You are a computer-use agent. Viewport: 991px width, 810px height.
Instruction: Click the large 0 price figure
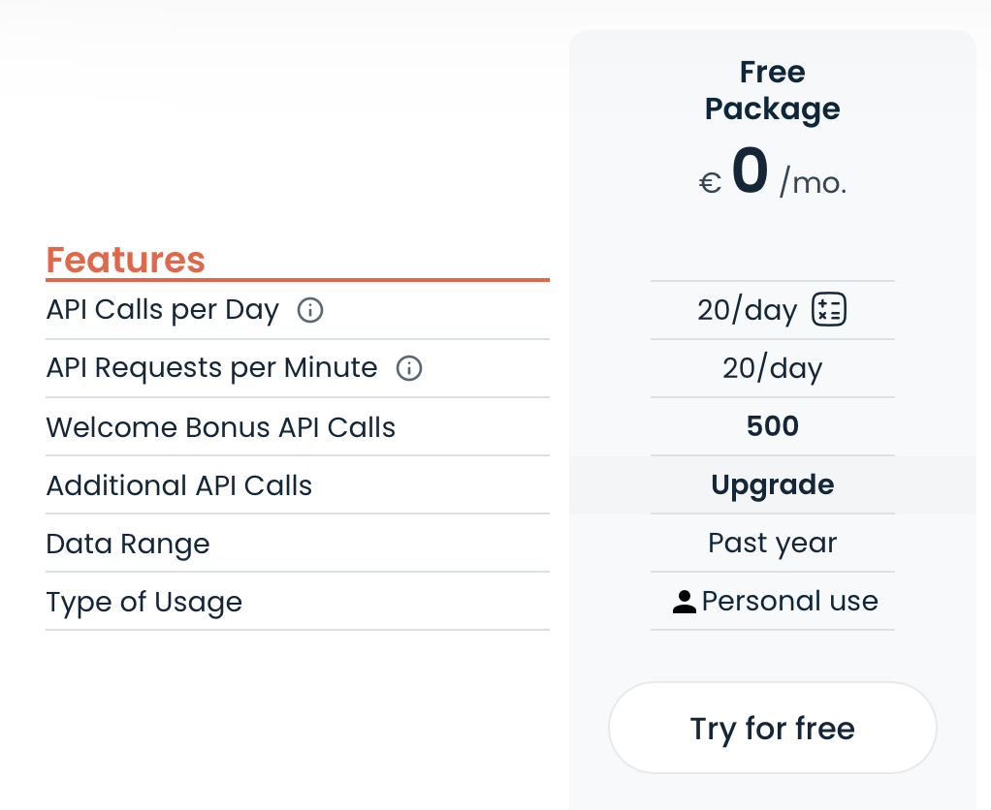click(751, 171)
